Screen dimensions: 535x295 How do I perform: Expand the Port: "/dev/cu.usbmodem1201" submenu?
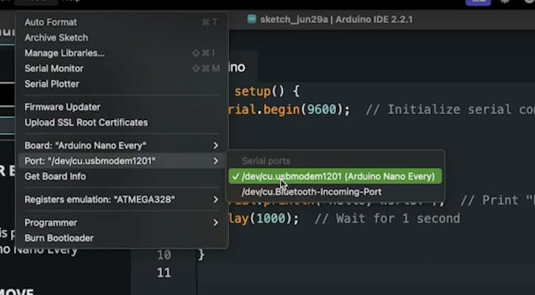(121, 161)
